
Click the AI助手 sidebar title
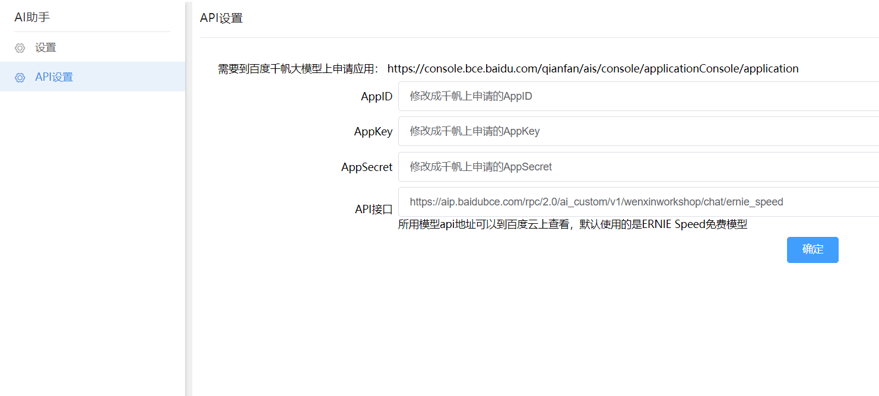[x=32, y=17]
